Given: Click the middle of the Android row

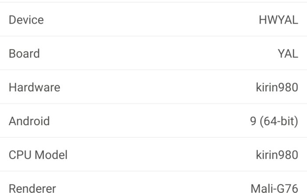Looking at the screenshot, I should click(153, 121).
